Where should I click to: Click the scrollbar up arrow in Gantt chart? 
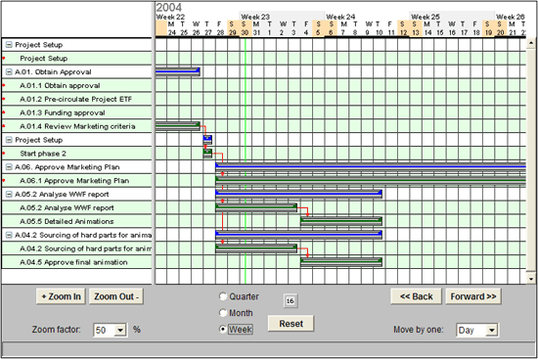coord(531,43)
